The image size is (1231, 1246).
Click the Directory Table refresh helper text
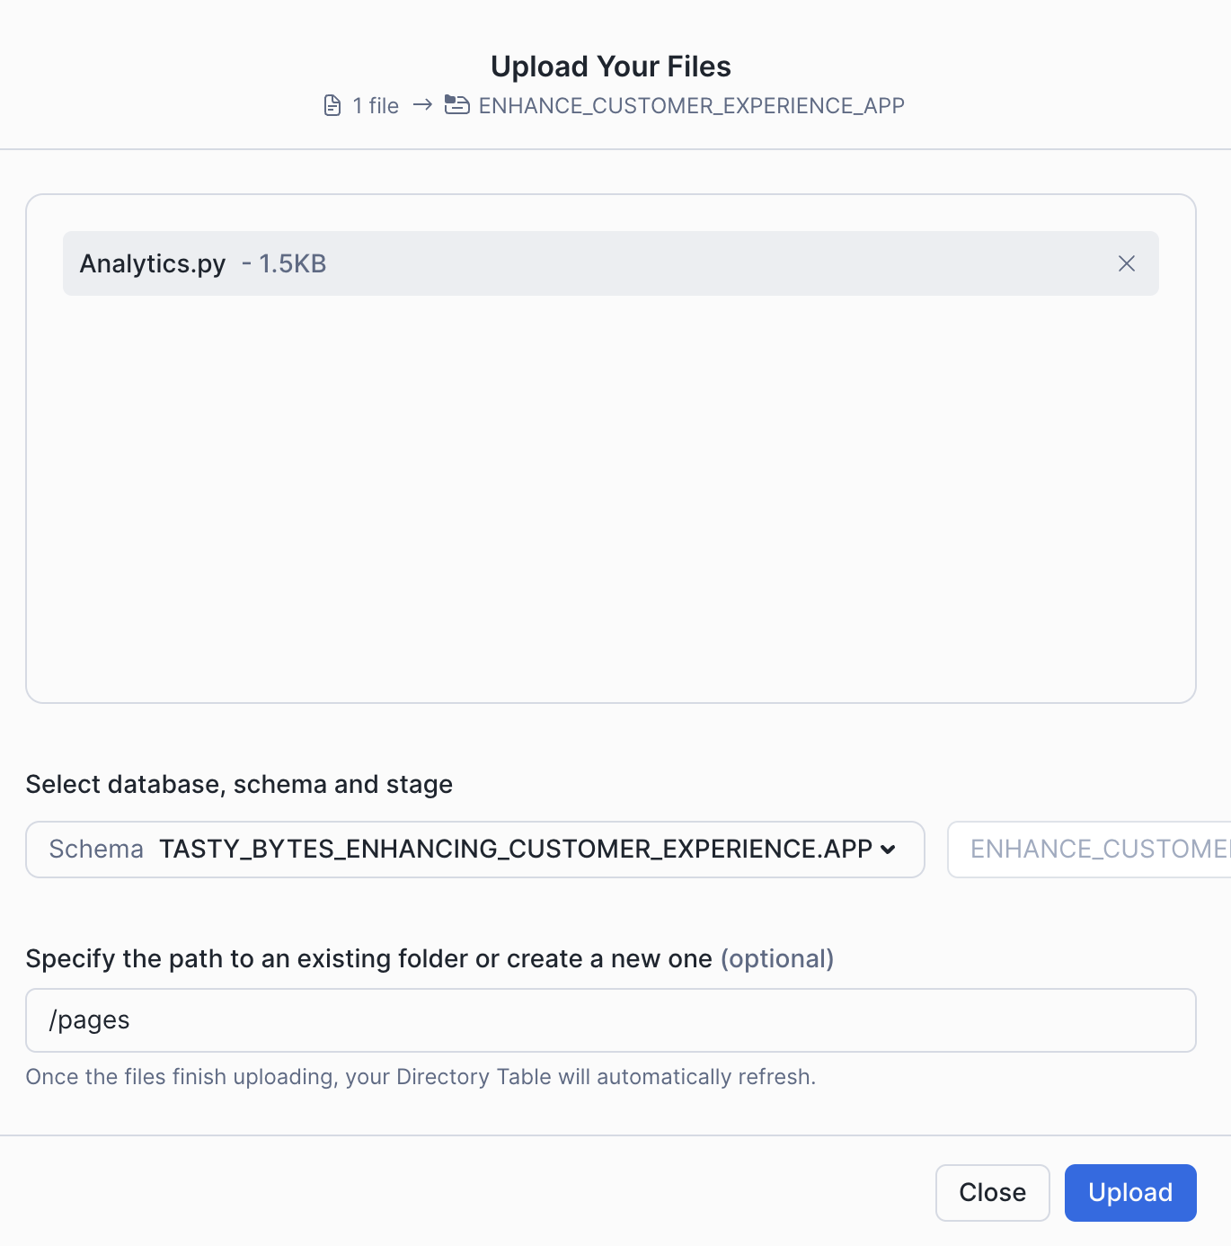coord(421,1077)
